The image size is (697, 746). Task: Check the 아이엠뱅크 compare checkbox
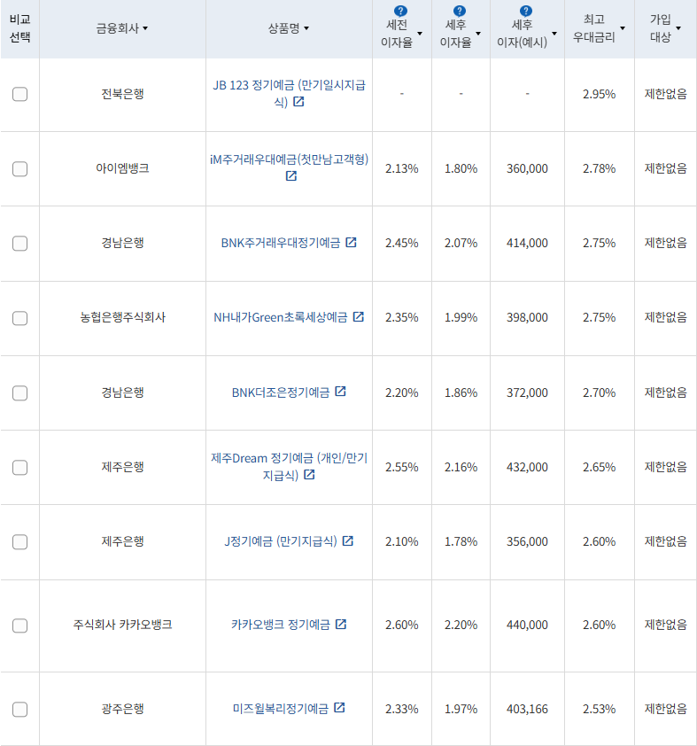click(20, 169)
